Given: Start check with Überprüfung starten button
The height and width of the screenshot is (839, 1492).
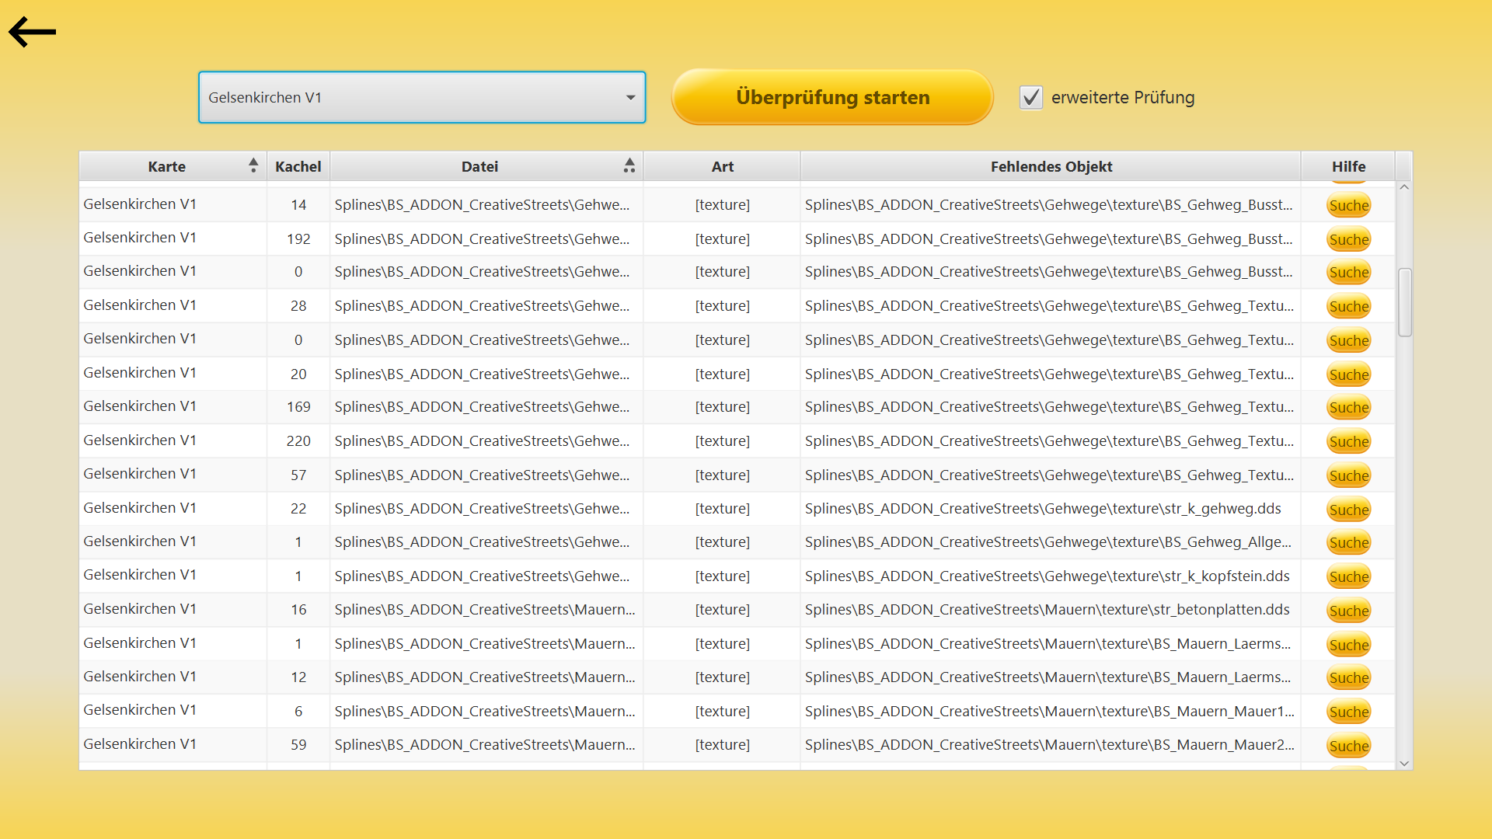Looking at the screenshot, I should tap(832, 98).
